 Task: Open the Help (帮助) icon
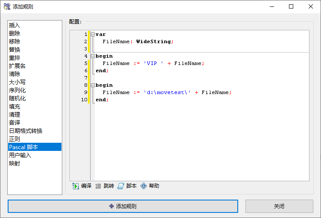pyautogui.click(x=143, y=186)
